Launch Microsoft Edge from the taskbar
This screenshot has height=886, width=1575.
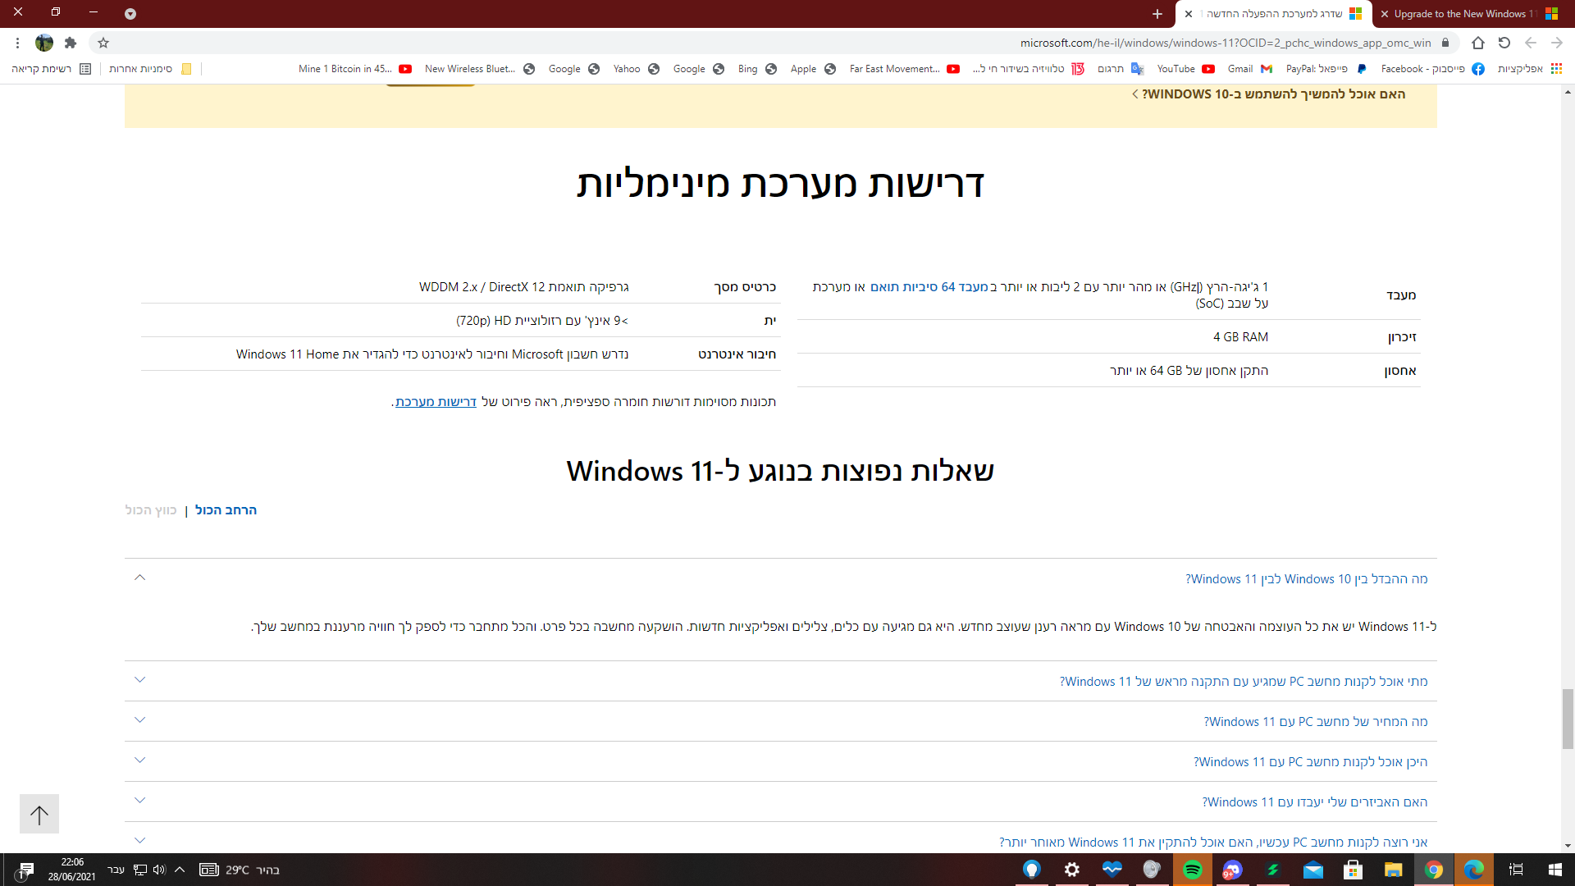(x=1475, y=870)
